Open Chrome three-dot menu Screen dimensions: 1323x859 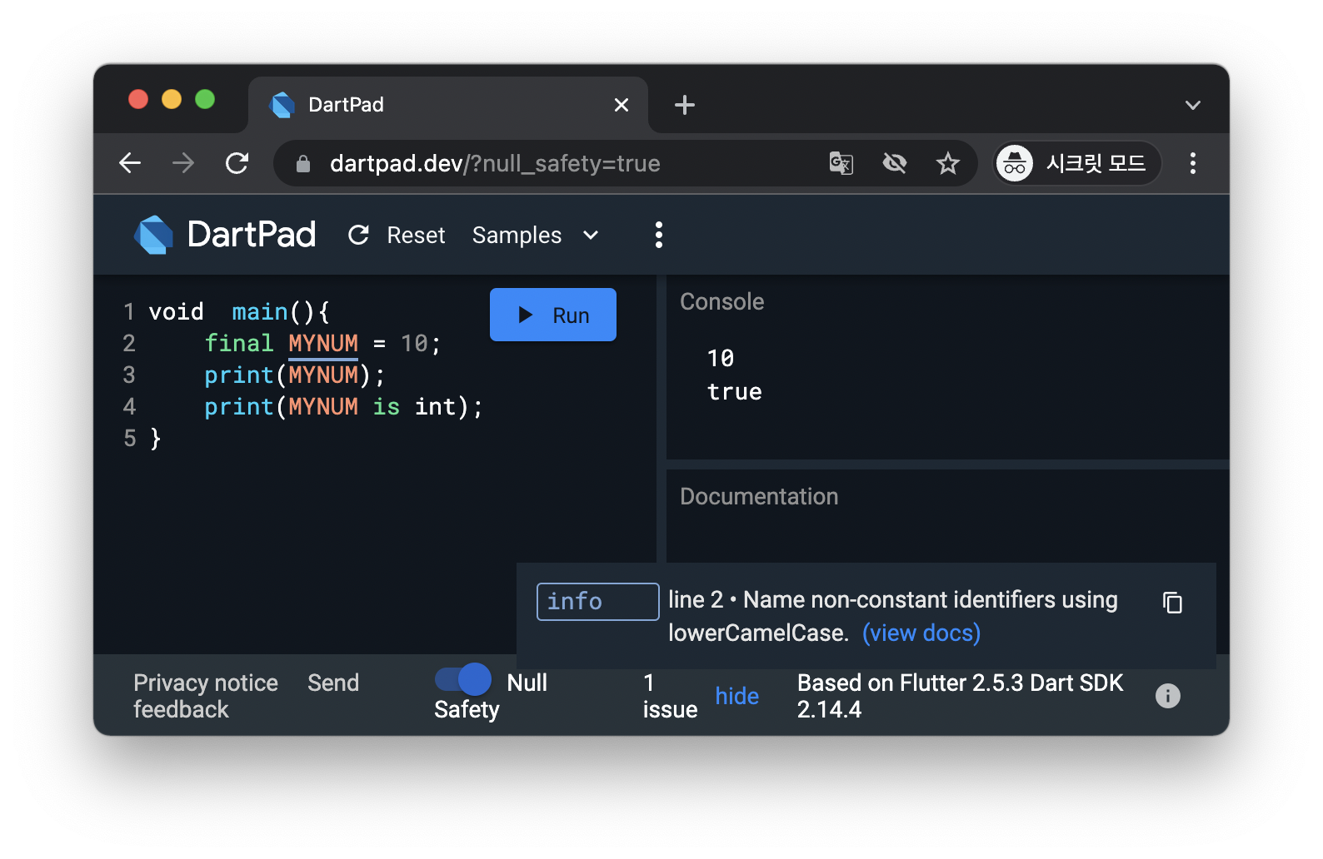click(1193, 163)
